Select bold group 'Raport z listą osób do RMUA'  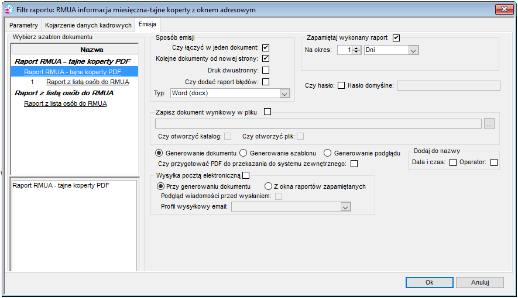[64, 93]
